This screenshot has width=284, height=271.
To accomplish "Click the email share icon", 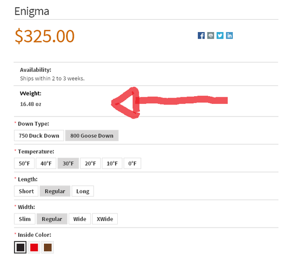I will tap(211, 36).
